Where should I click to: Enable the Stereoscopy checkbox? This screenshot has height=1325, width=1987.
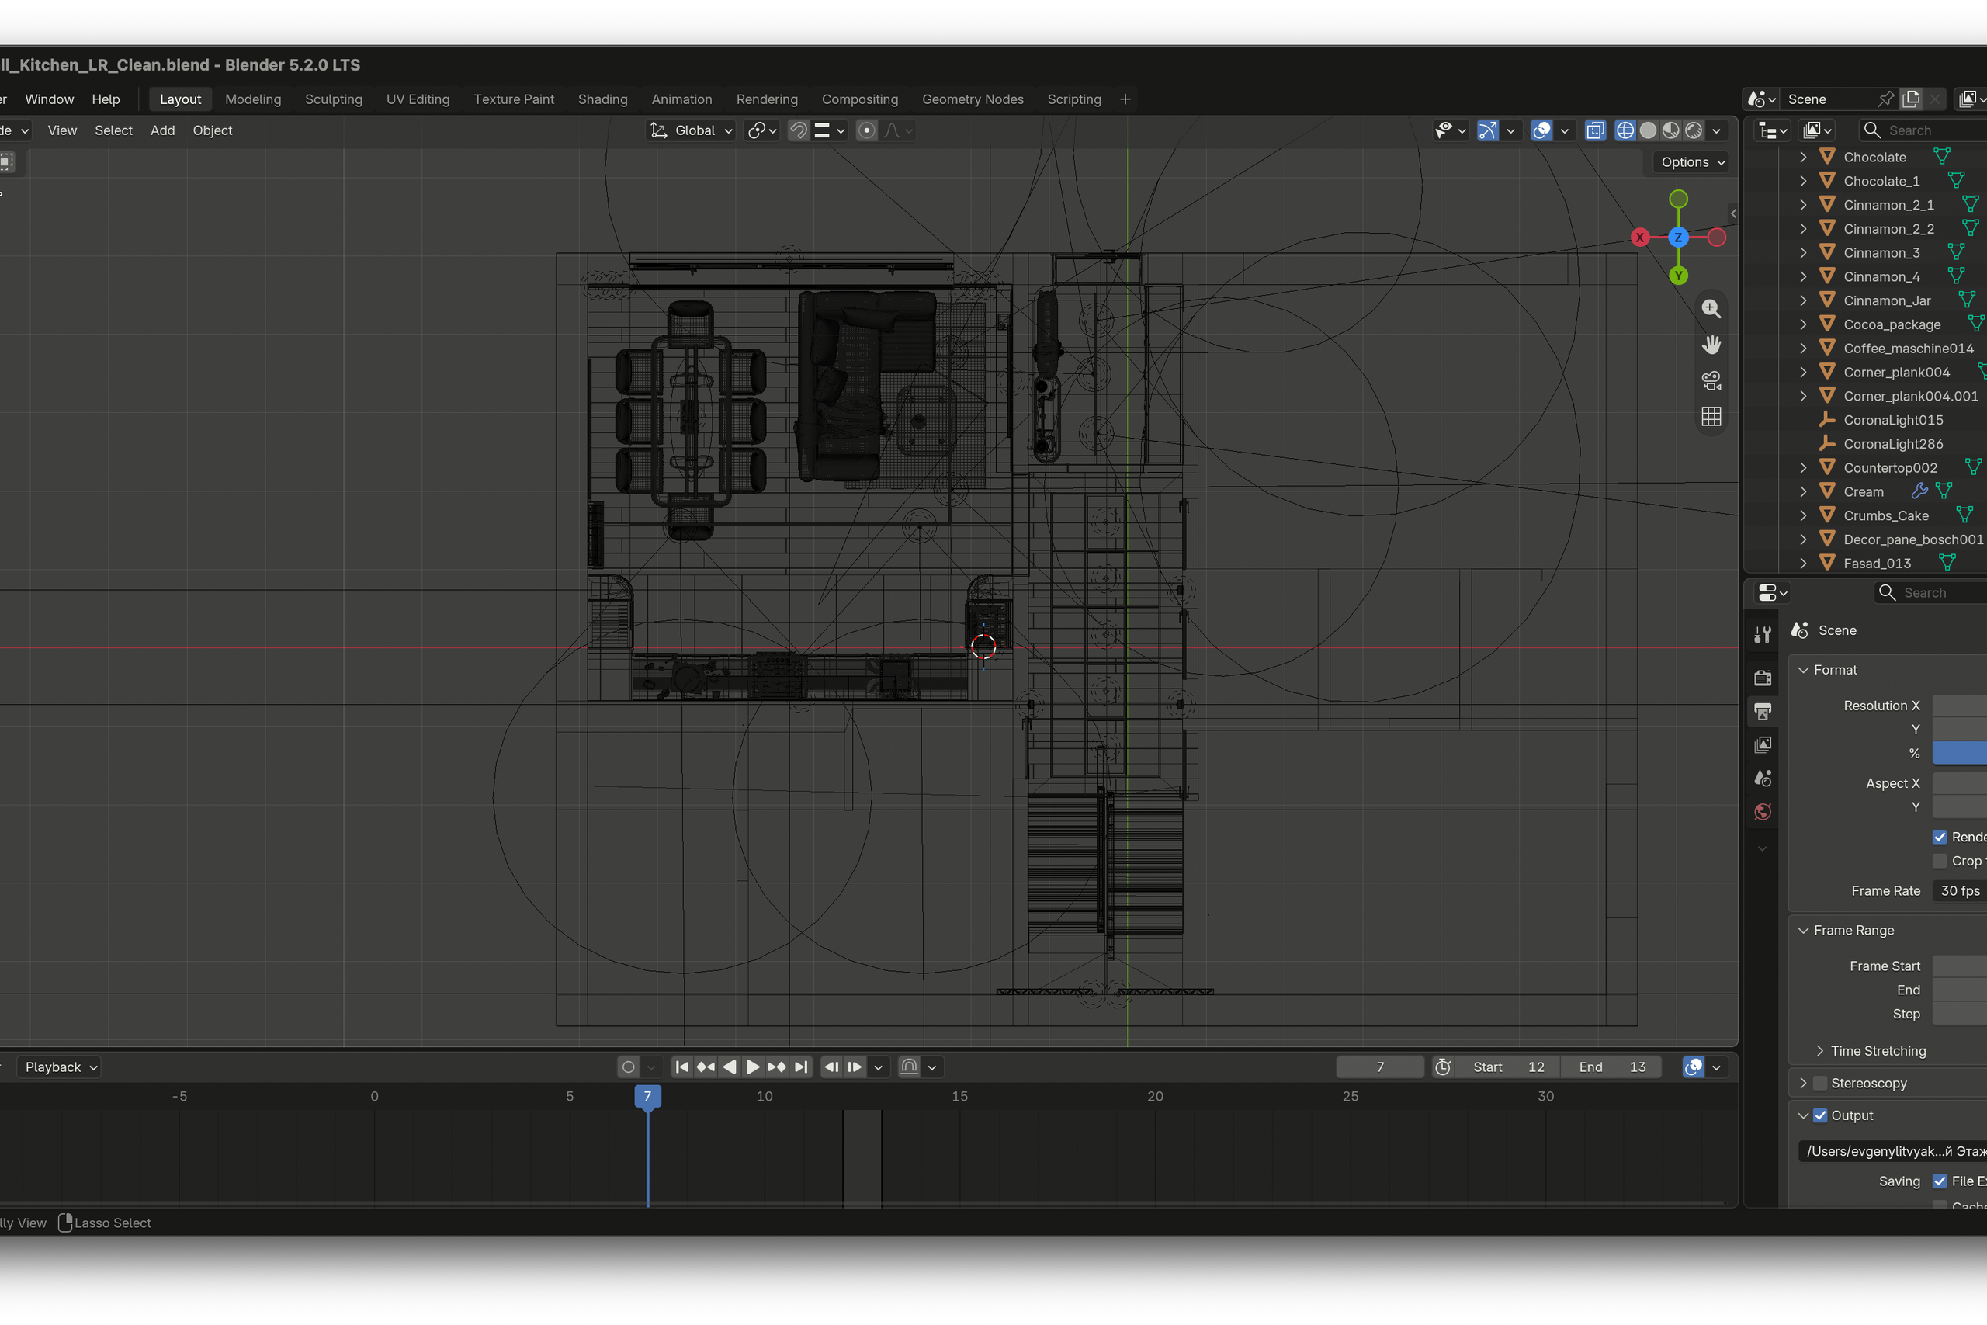[1821, 1084]
